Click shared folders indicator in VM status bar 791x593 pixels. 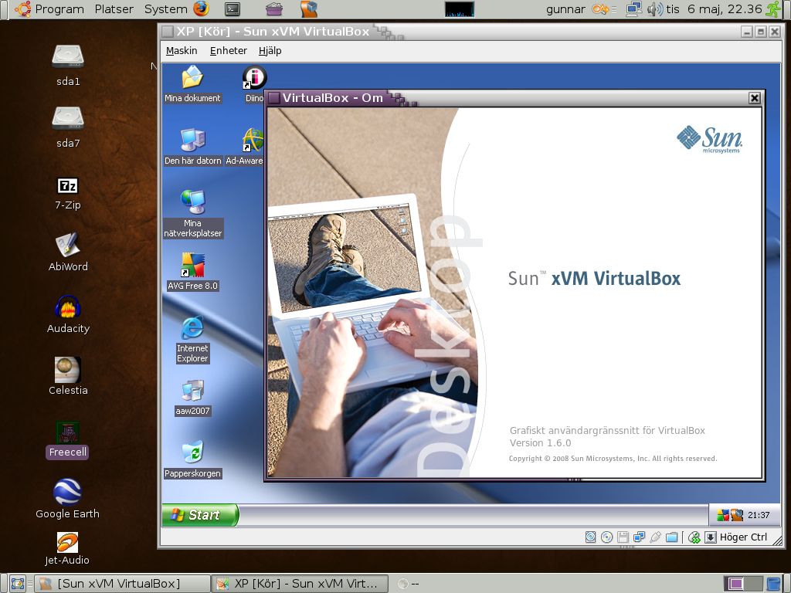(x=671, y=537)
